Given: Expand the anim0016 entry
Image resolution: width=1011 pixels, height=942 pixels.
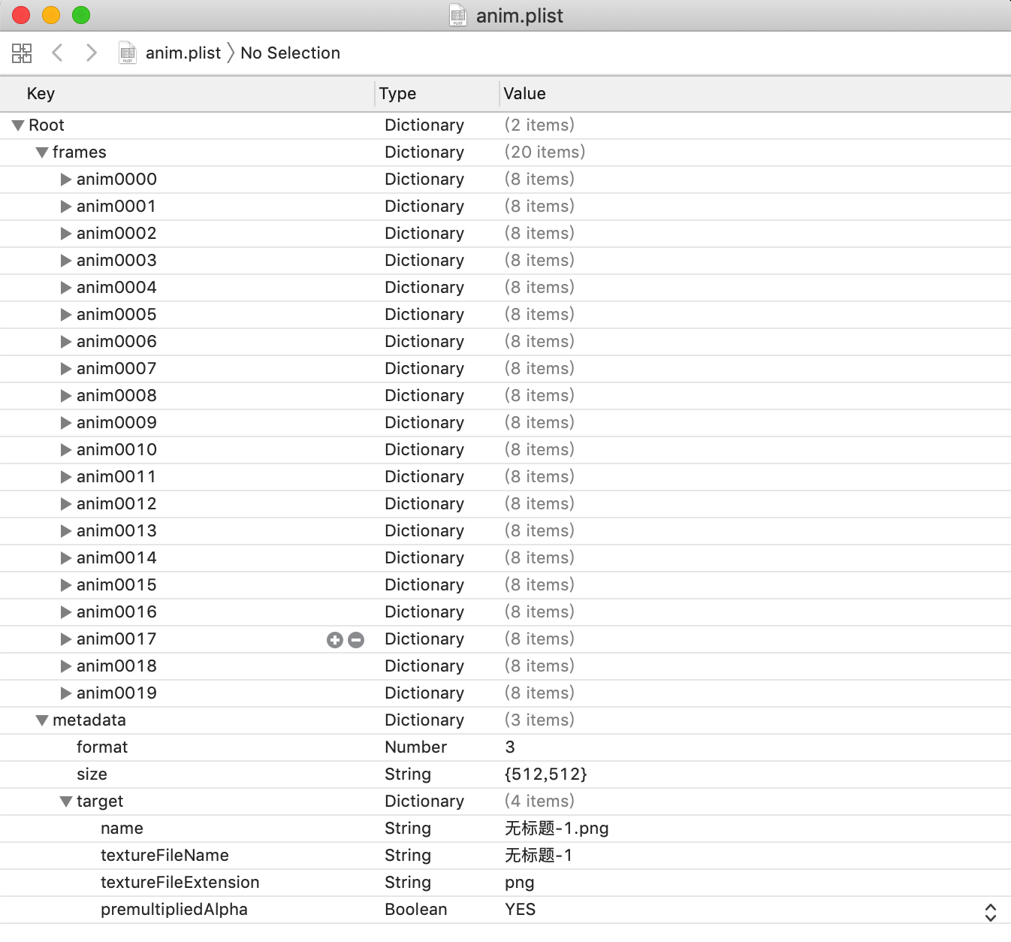Looking at the screenshot, I should 66,612.
